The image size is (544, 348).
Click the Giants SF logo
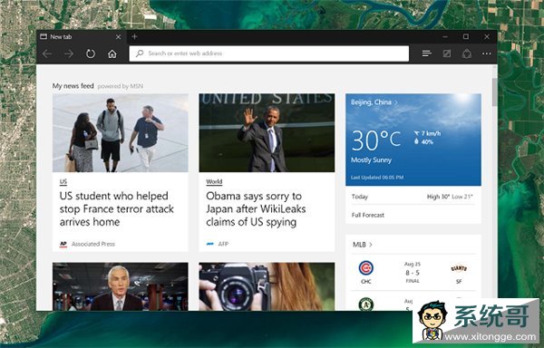click(459, 268)
